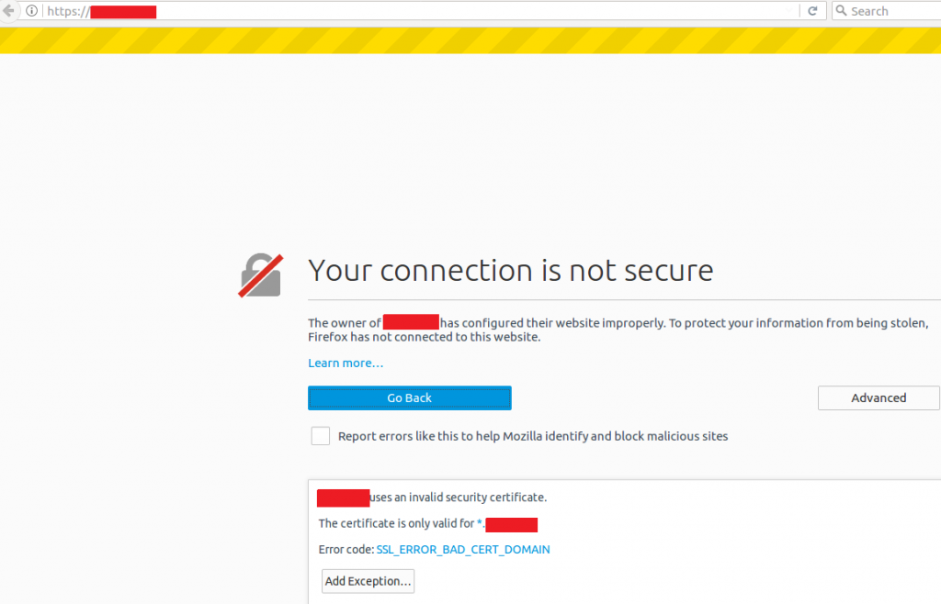This screenshot has height=604, width=941.
Task: Open the Learn more… link
Action: (346, 364)
